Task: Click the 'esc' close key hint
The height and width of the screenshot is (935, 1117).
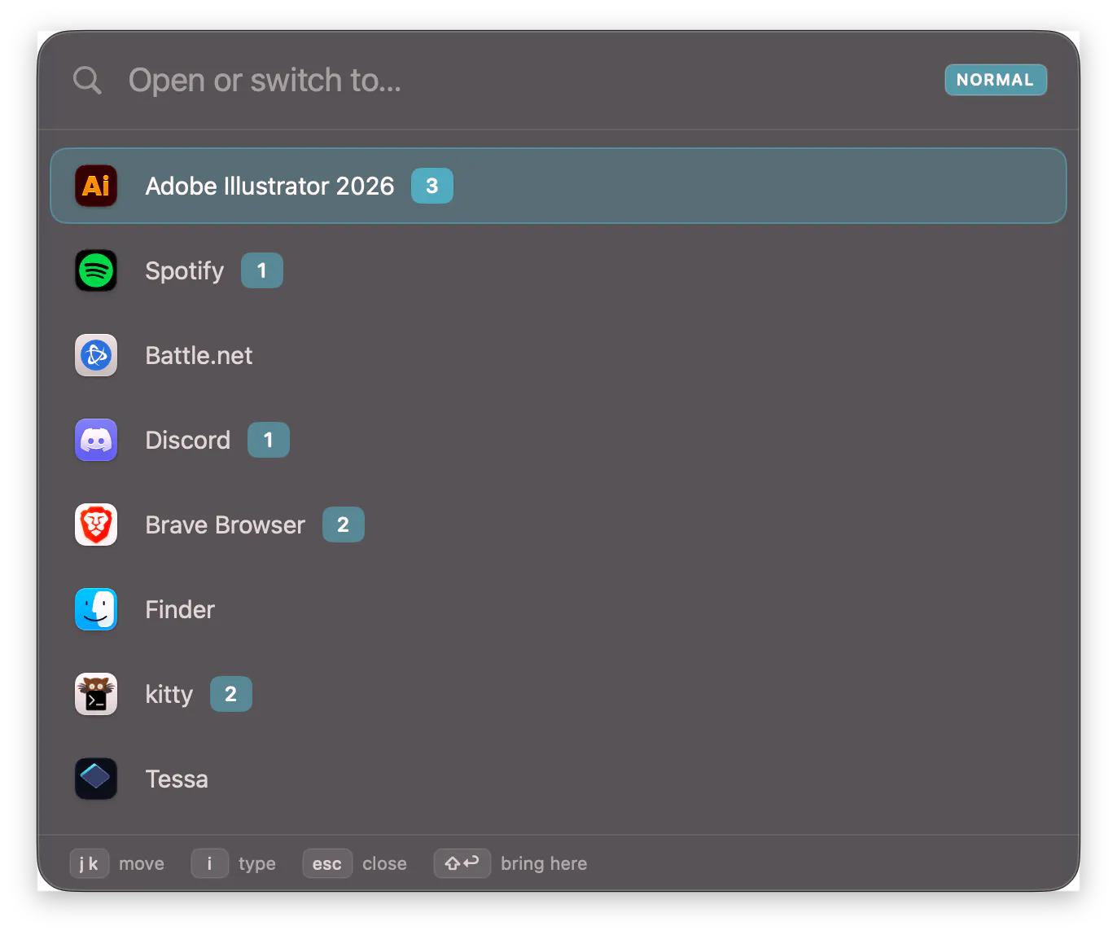Action: coord(327,863)
